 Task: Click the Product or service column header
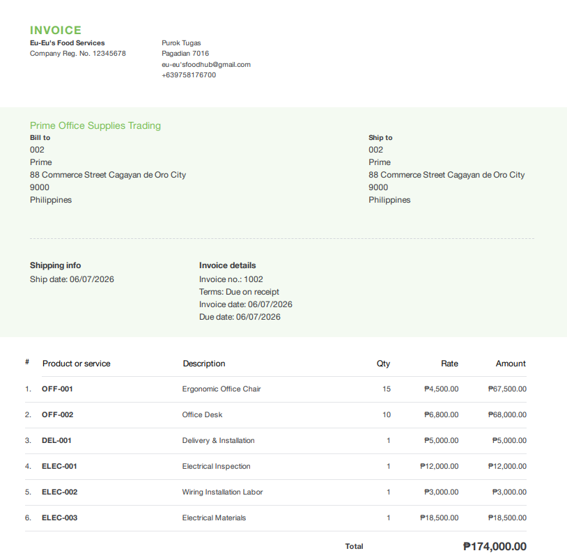tap(77, 364)
